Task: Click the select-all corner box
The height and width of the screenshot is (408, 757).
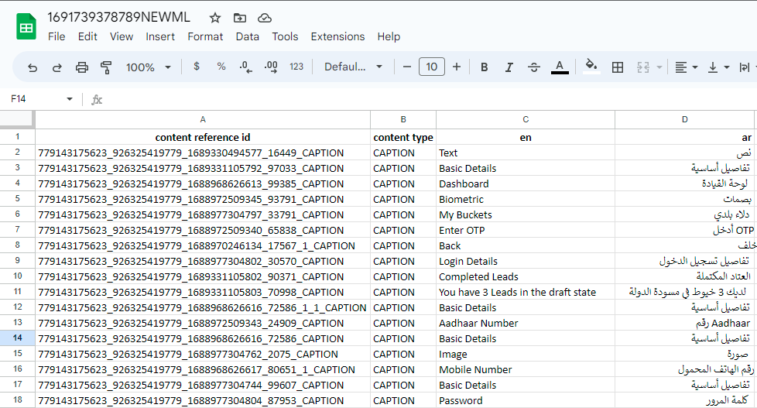Action: [x=17, y=119]
